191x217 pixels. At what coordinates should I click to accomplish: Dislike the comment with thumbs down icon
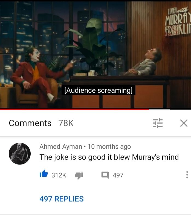pyautogui.click(x=79, y=176)
